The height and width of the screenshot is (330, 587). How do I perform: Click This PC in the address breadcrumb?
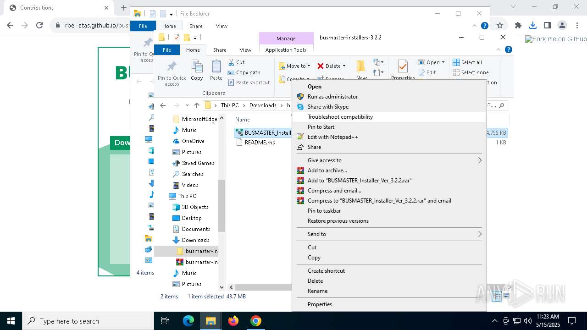coord(230,105)
